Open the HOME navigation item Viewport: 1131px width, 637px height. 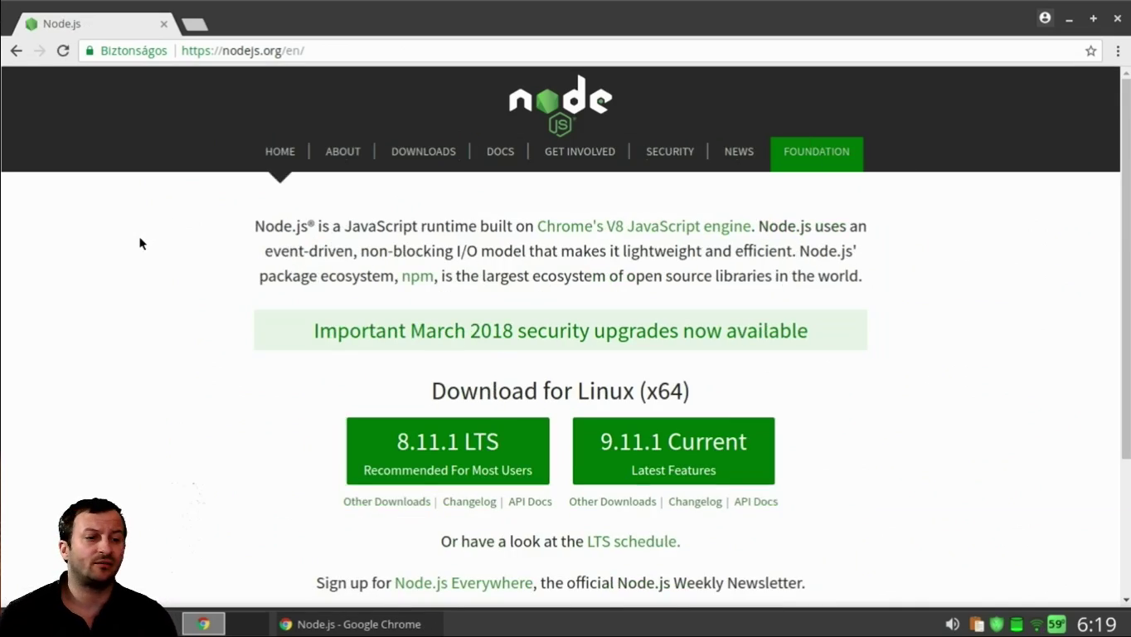280,152
